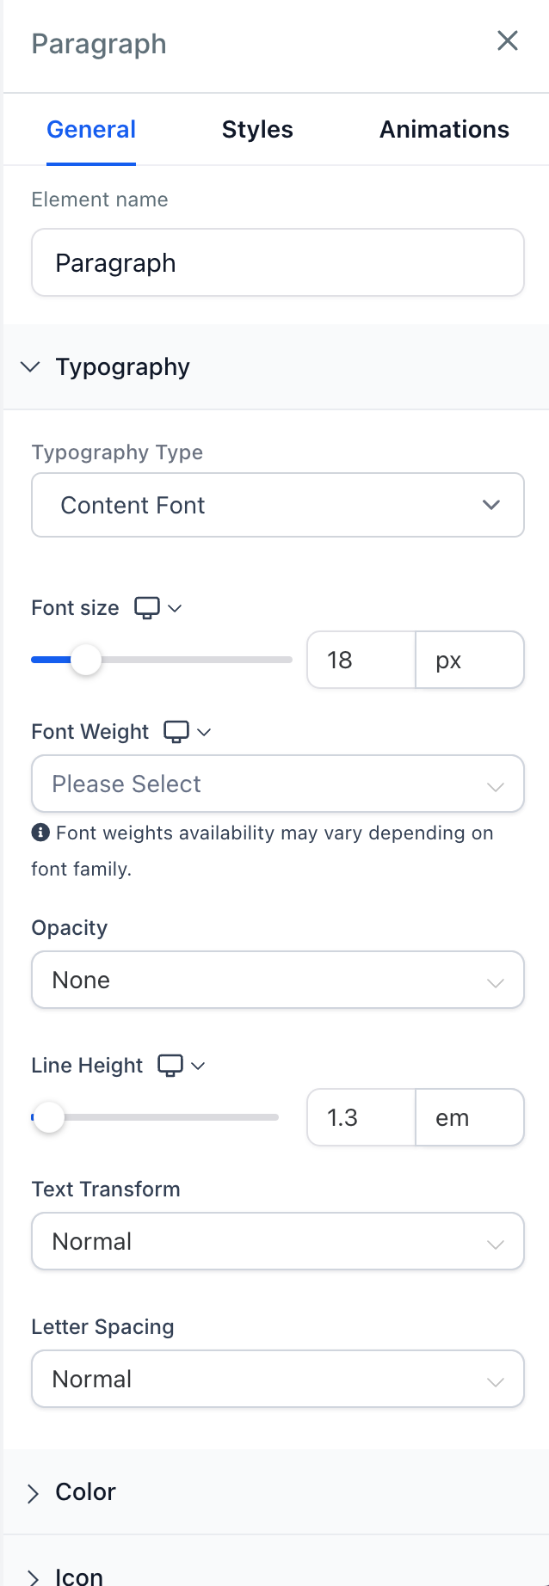The width and height of the screenshot is (549, 1586).
Task: Click the Font Weight desktop device icon
Action: tap(176, 732)
